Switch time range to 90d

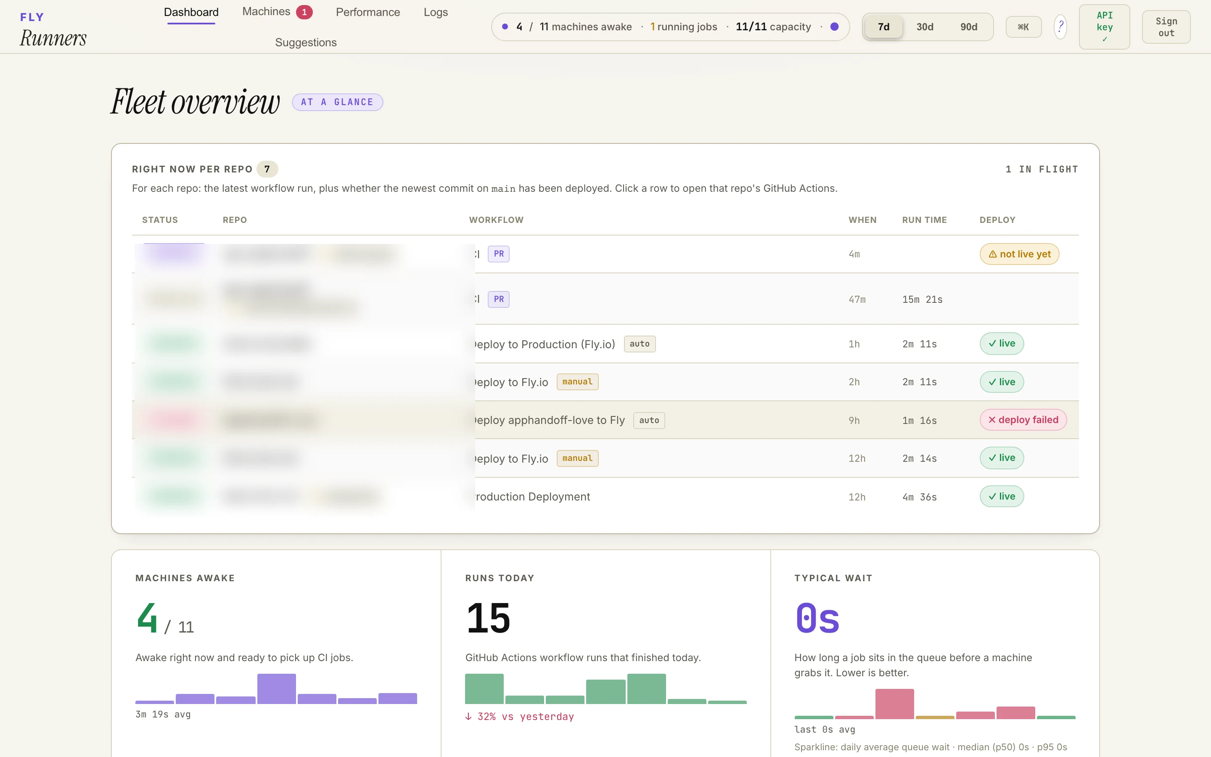[x=968, y=27]
